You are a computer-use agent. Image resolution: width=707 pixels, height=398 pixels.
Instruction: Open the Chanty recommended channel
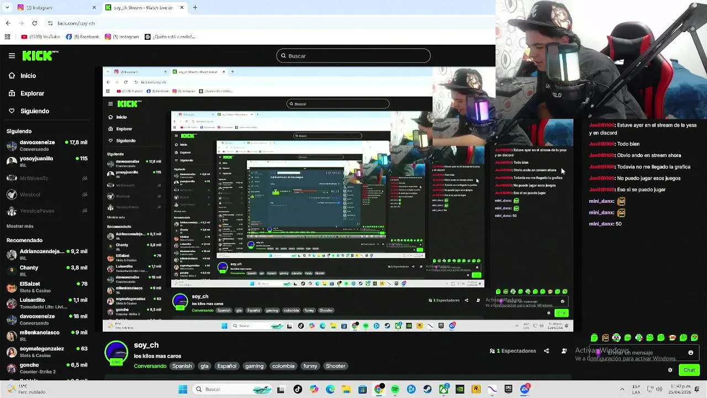click(x=47, y=271)
